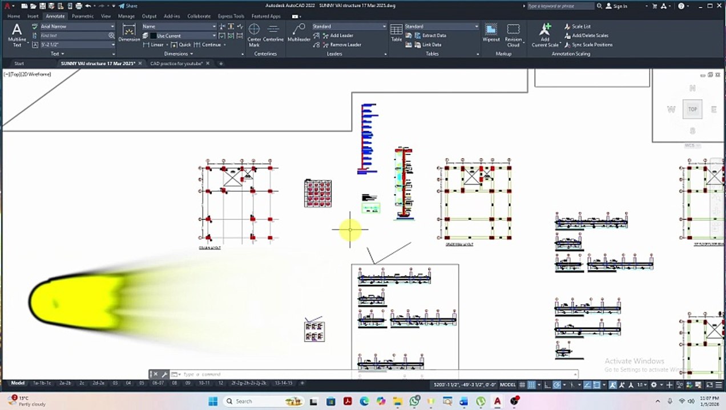Toggle the MODEL space button in status bar

[507, 385]
